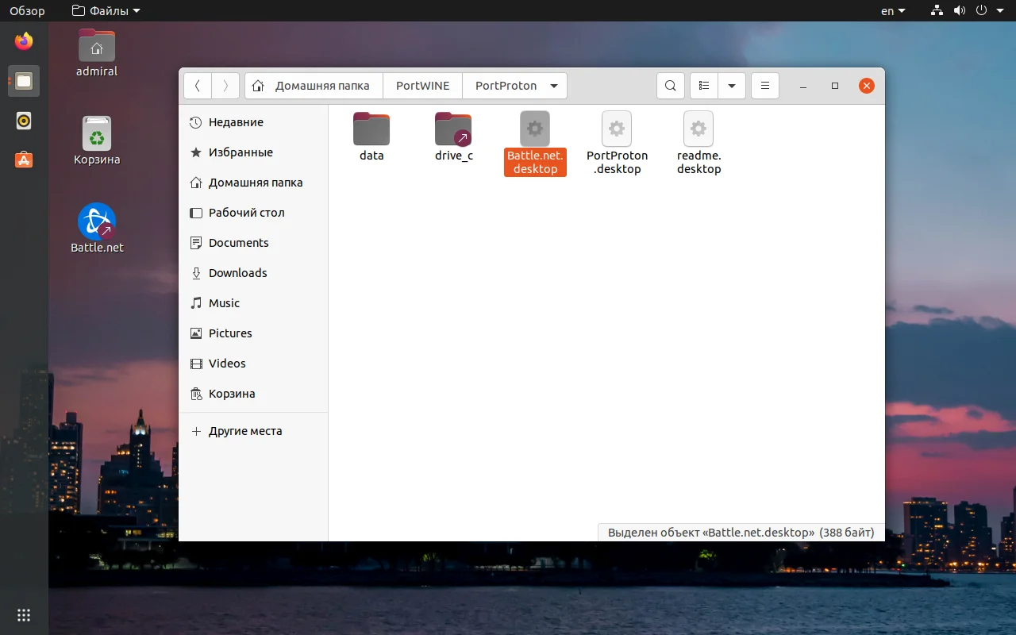Toggle list view layout button
The height and width of the screenshot is (635, 1016).
[704, 86]
